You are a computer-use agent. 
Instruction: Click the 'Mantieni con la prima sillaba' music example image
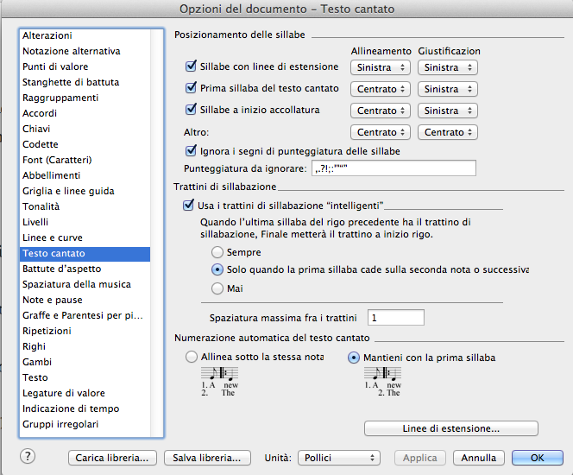[383, 381]
